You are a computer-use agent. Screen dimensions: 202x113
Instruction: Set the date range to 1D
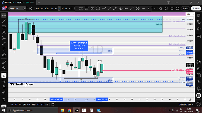[x=12, y=105]
